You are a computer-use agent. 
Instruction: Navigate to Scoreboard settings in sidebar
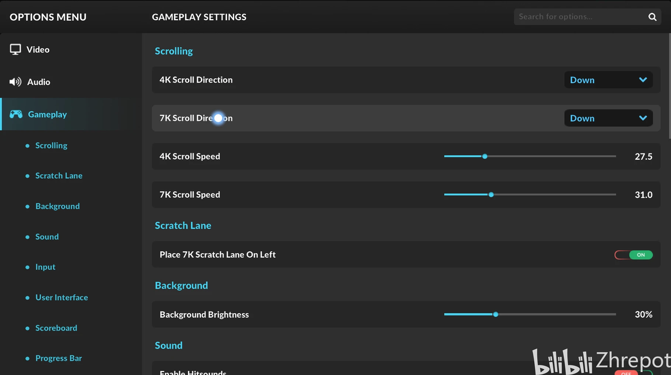click(x=56, y=328)
